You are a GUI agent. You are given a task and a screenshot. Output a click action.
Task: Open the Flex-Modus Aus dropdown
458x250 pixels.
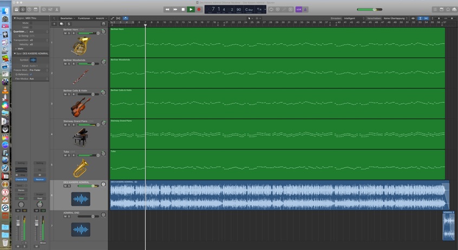coord(38,78)
